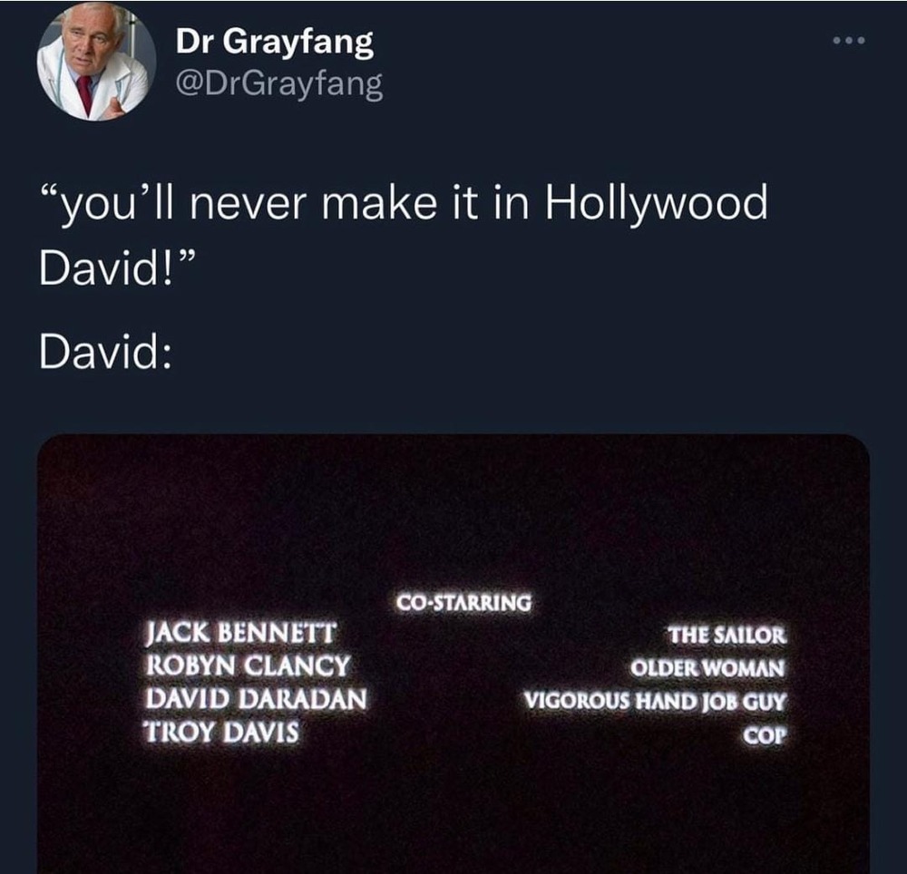This screenshot has height=874, width=907.
Task: Click the Dr Grayfang display name
Action: click(275, 42)
